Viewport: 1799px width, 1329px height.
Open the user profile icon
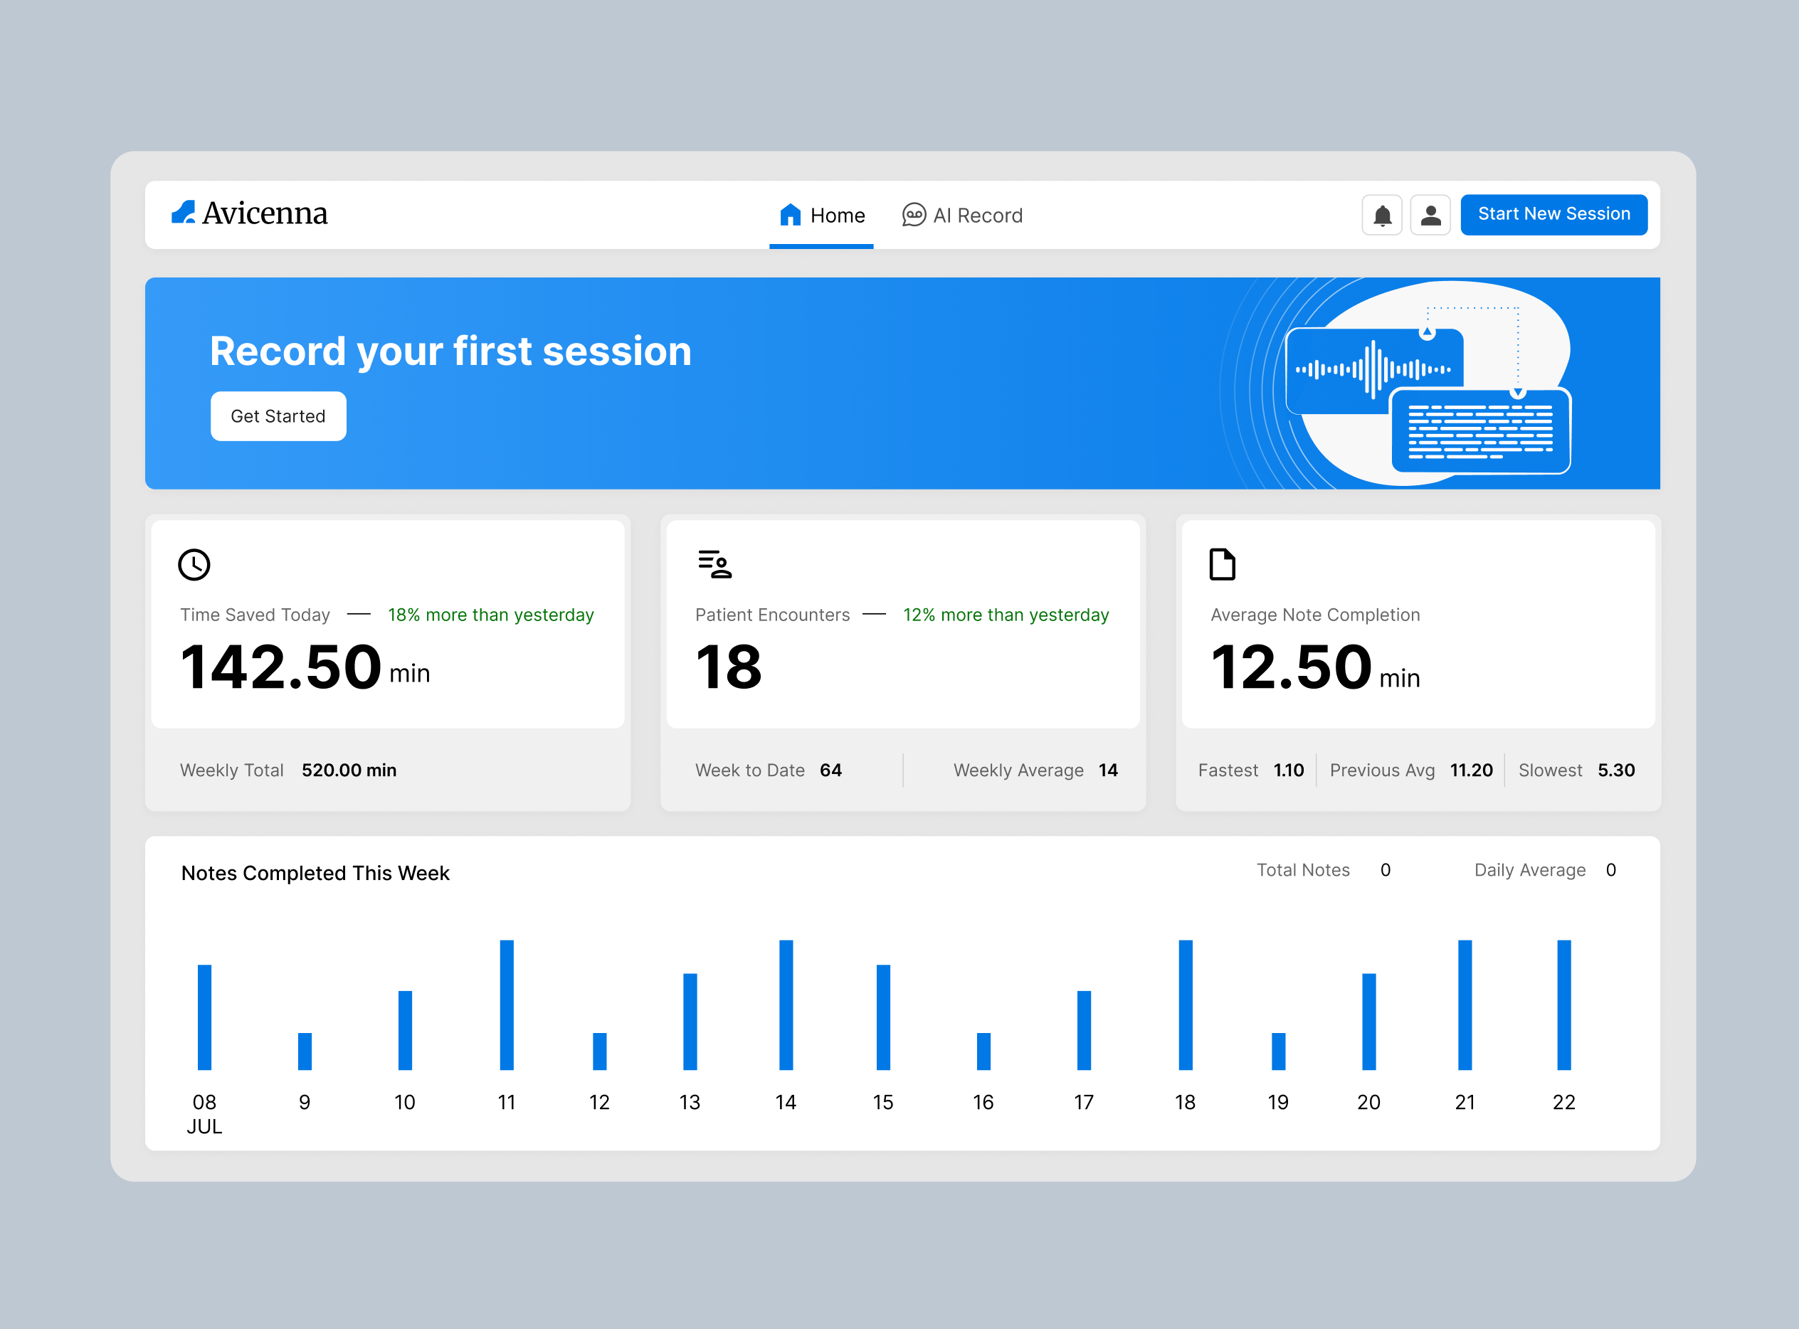click(x=1430, y=215)
